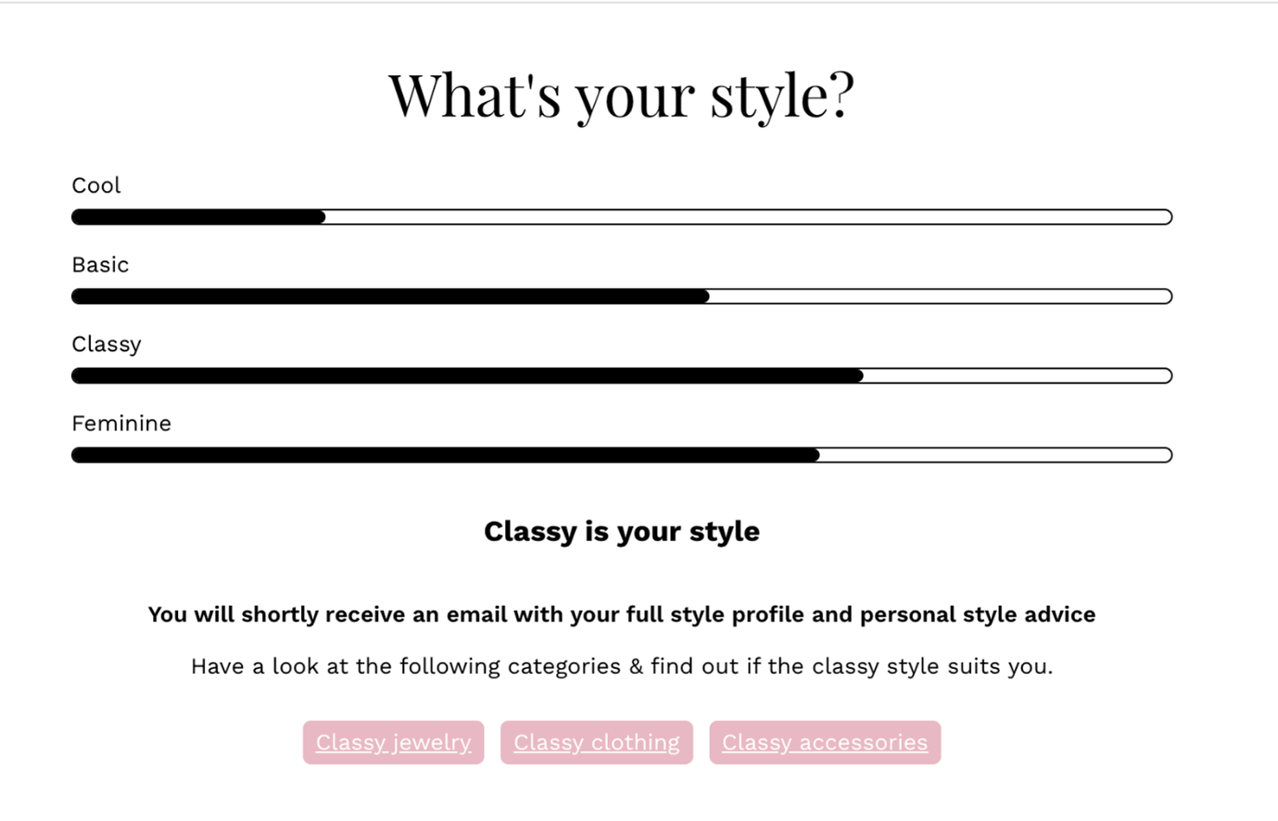Open the Classy accessories link
The width and height of the screenshot is (1278, 821).
tap(825, 742)
